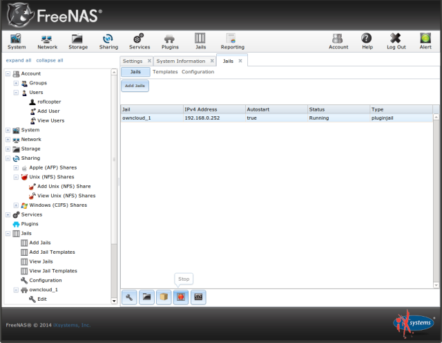Select the owncloud_1 jail row
This screenshot has width=442, height=343.
pyautogui.click(x=277, y=118)
